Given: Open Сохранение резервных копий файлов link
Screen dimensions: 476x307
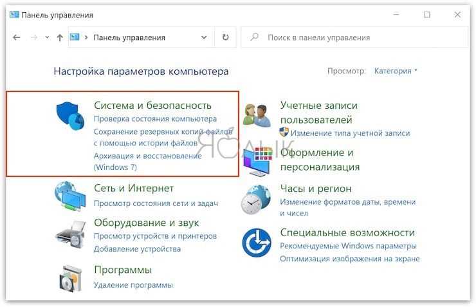Looking at the screenshot, I should coord(163,137).
